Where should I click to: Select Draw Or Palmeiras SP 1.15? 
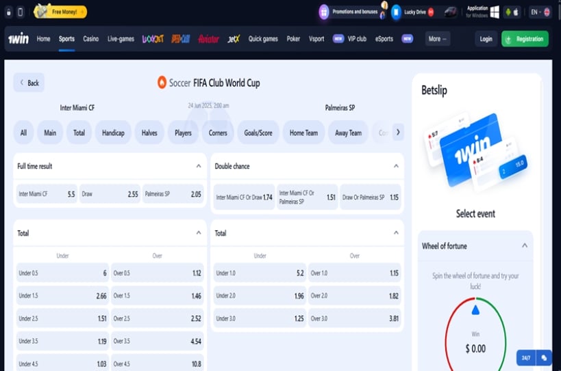[x=371, y=197]
